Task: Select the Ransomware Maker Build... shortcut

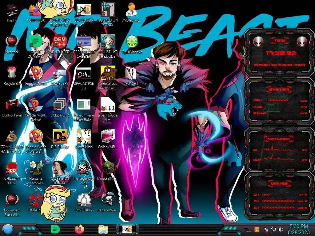Action: [84, 110]
